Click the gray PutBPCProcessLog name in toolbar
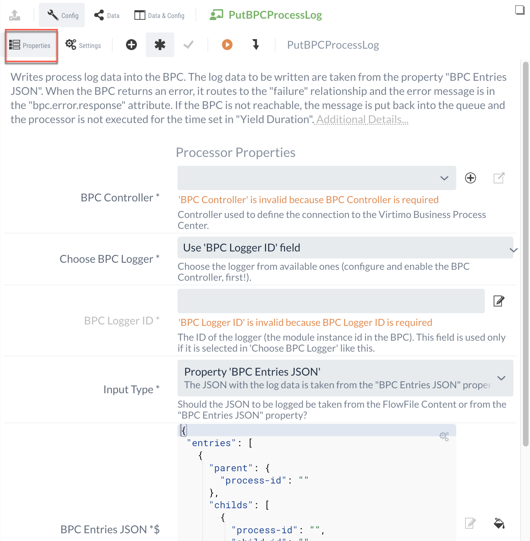This screenshot has width=530, height=541. (333, 45)
